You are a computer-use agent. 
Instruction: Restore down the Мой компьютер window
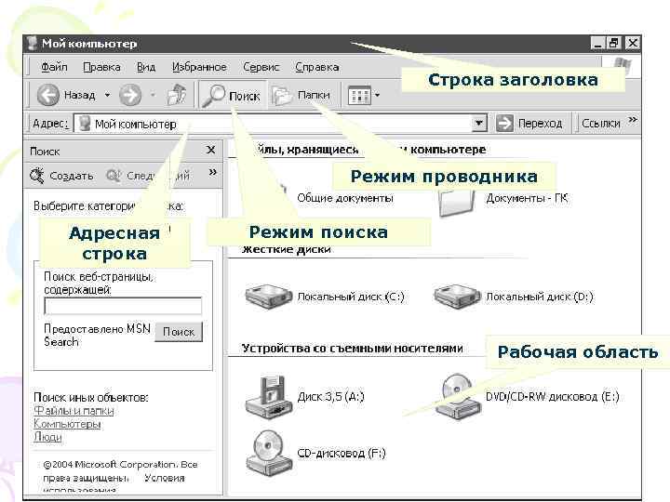(614, 43)
